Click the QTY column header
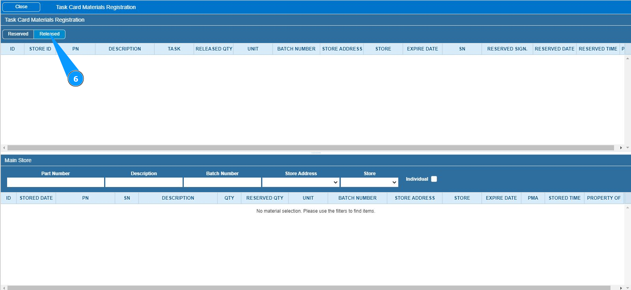 (x=230, y=198)
